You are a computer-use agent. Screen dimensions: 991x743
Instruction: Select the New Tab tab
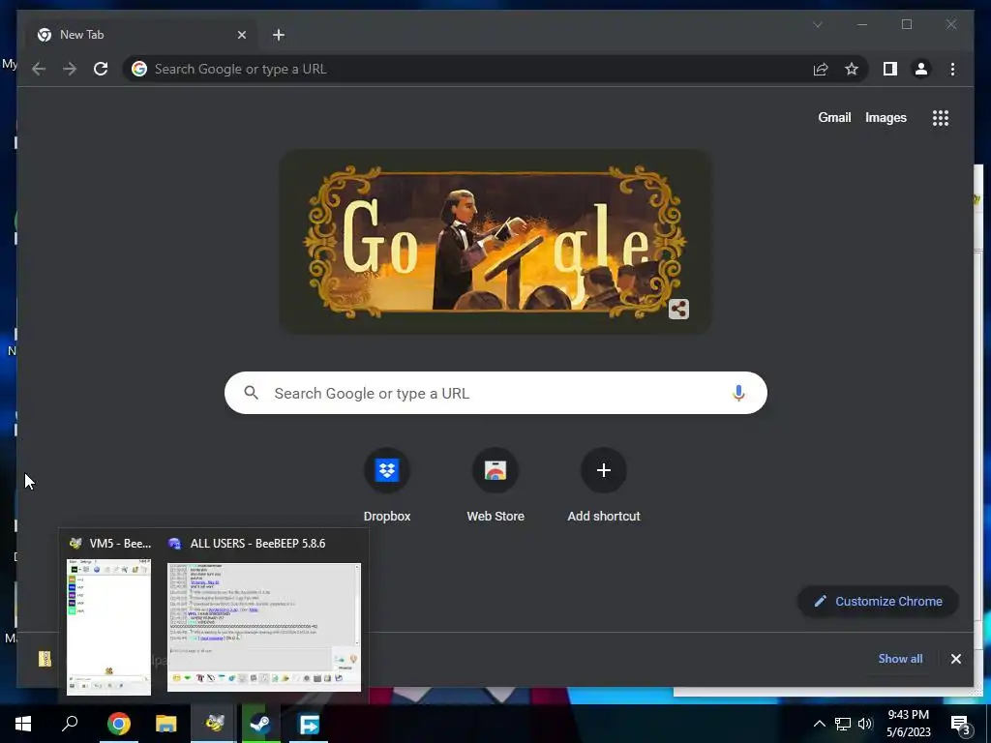pos(140,35)
